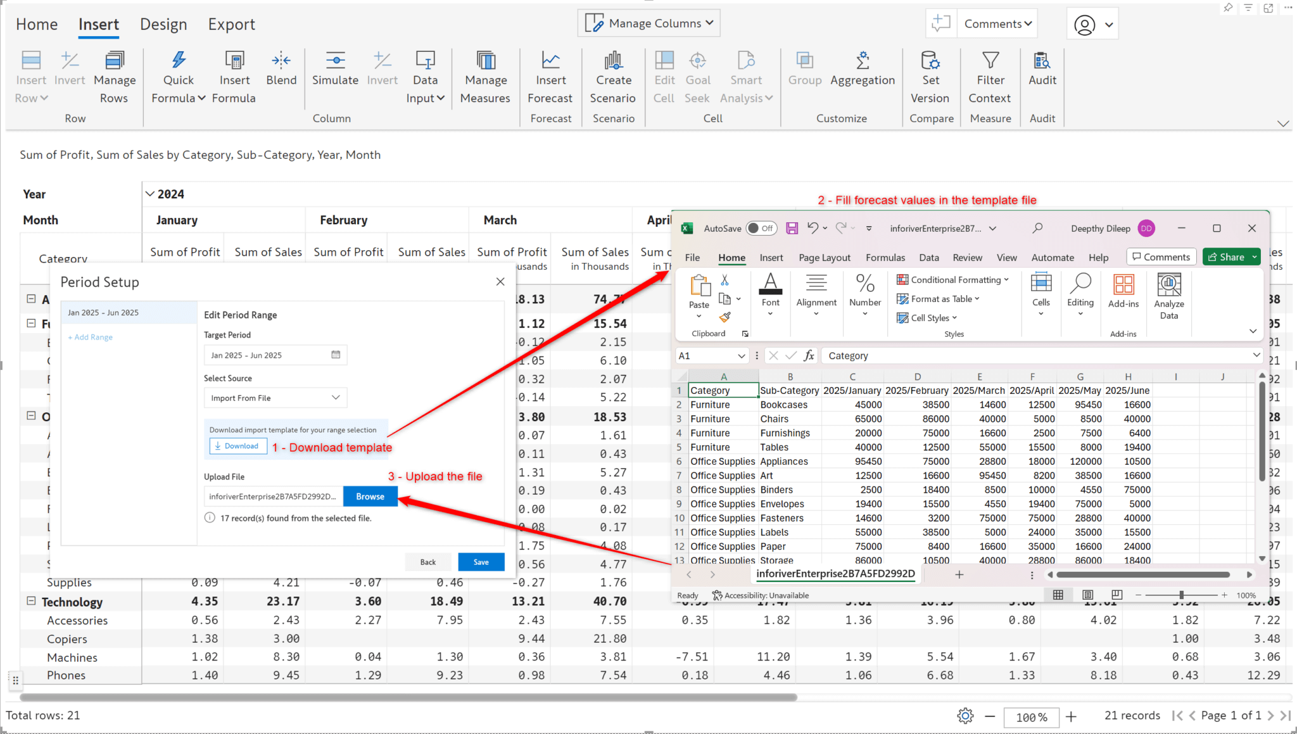Viewport: 1297px width, 734px height.
Task: Open Excel Formulas tab
Action: point(885,258)
